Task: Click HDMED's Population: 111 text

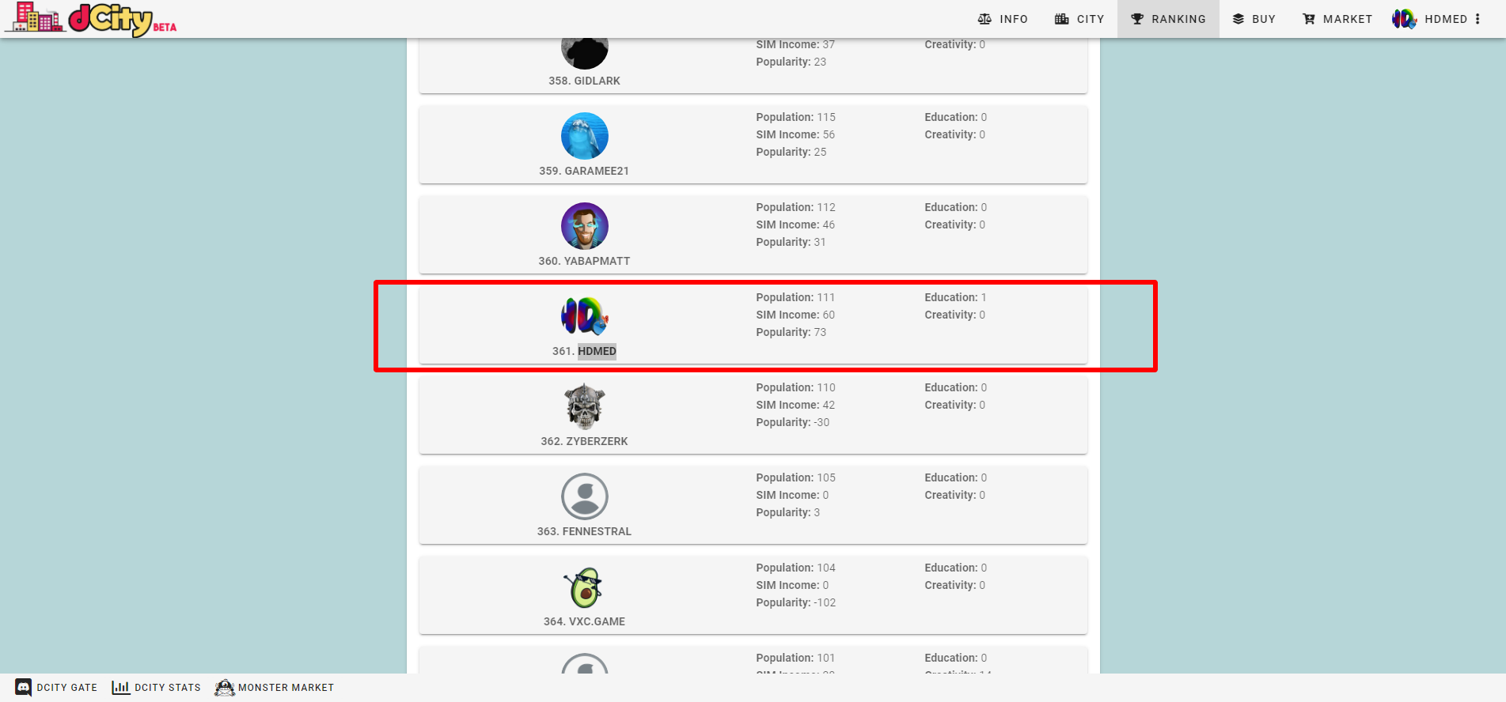Action: click(x=795, y=297)
